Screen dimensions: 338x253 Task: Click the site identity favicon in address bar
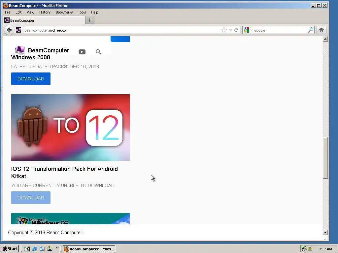tap(18, 30)
